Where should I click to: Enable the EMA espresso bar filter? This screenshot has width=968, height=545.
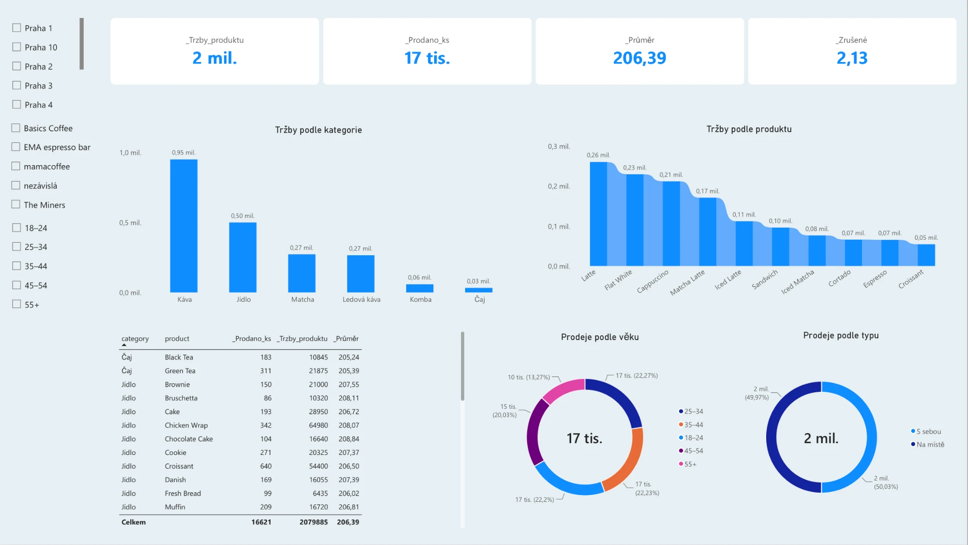15,147
